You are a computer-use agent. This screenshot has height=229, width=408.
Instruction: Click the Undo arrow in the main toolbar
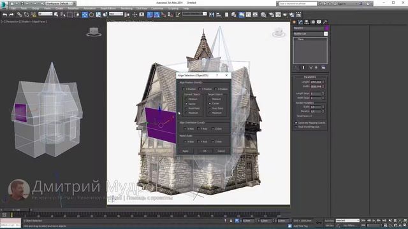pos(4,15)
